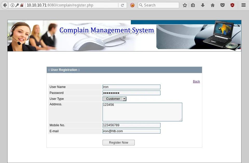The height and width of the screenshot is (163, 249).
Task: Open the Pocket shield icon
Action: (x=223, y=5)
